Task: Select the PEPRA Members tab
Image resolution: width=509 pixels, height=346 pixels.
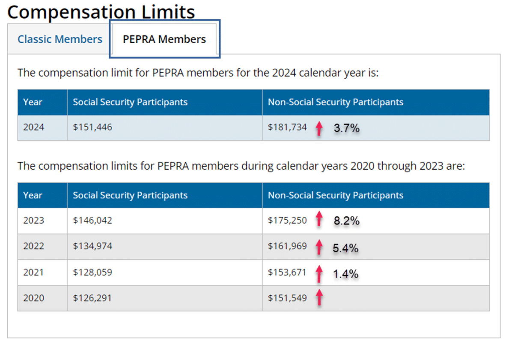Action: 164,39
